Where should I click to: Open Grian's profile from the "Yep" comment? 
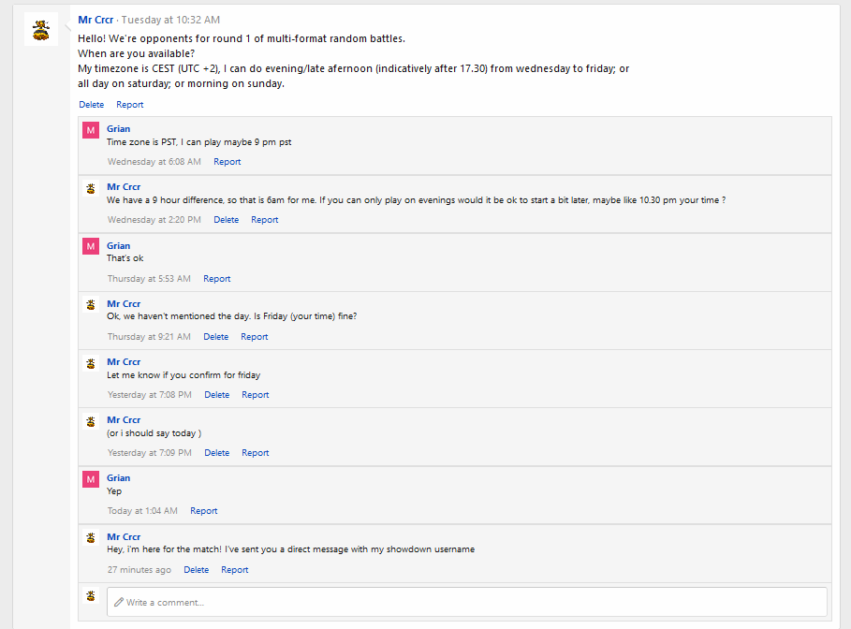[119, 478]
